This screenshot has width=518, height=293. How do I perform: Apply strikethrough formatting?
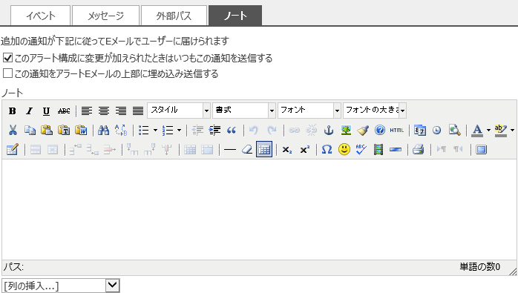click(64, 111)
